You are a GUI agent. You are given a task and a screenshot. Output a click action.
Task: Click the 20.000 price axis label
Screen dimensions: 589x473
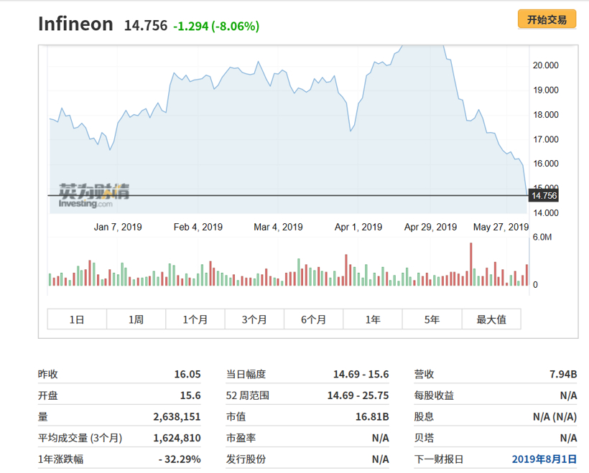click(x=545, y=65)
